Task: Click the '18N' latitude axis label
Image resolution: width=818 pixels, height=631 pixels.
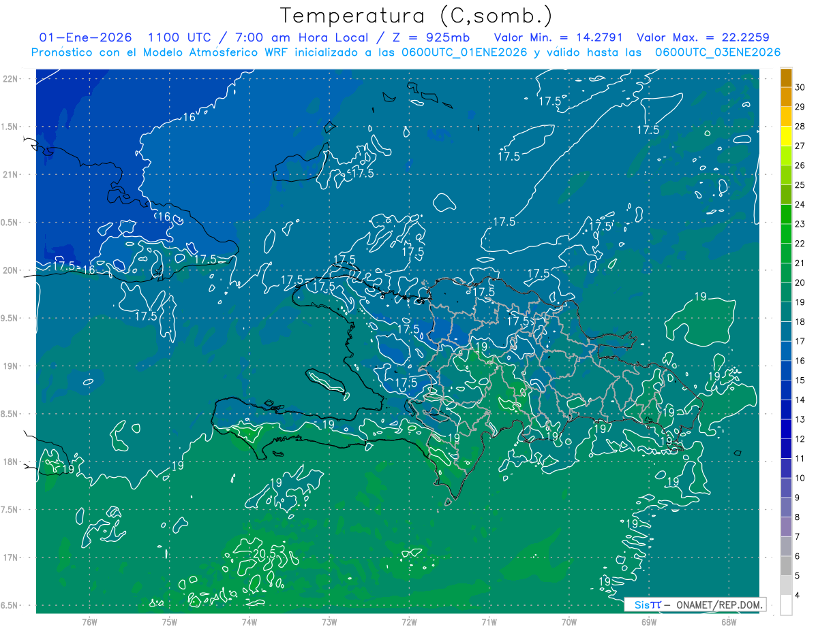Action: pos(10,462)
